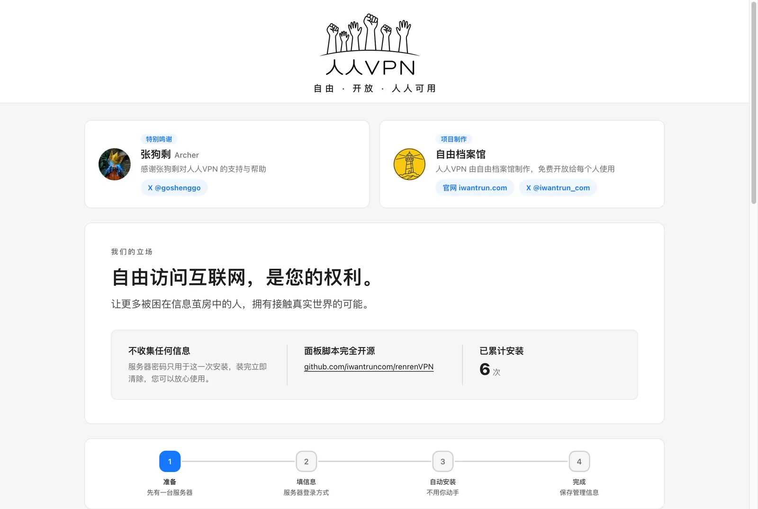Open github.com/iwantruncom/renrenVPN repository link
Viewport: 758px width, 509px height.
[369, 367]
